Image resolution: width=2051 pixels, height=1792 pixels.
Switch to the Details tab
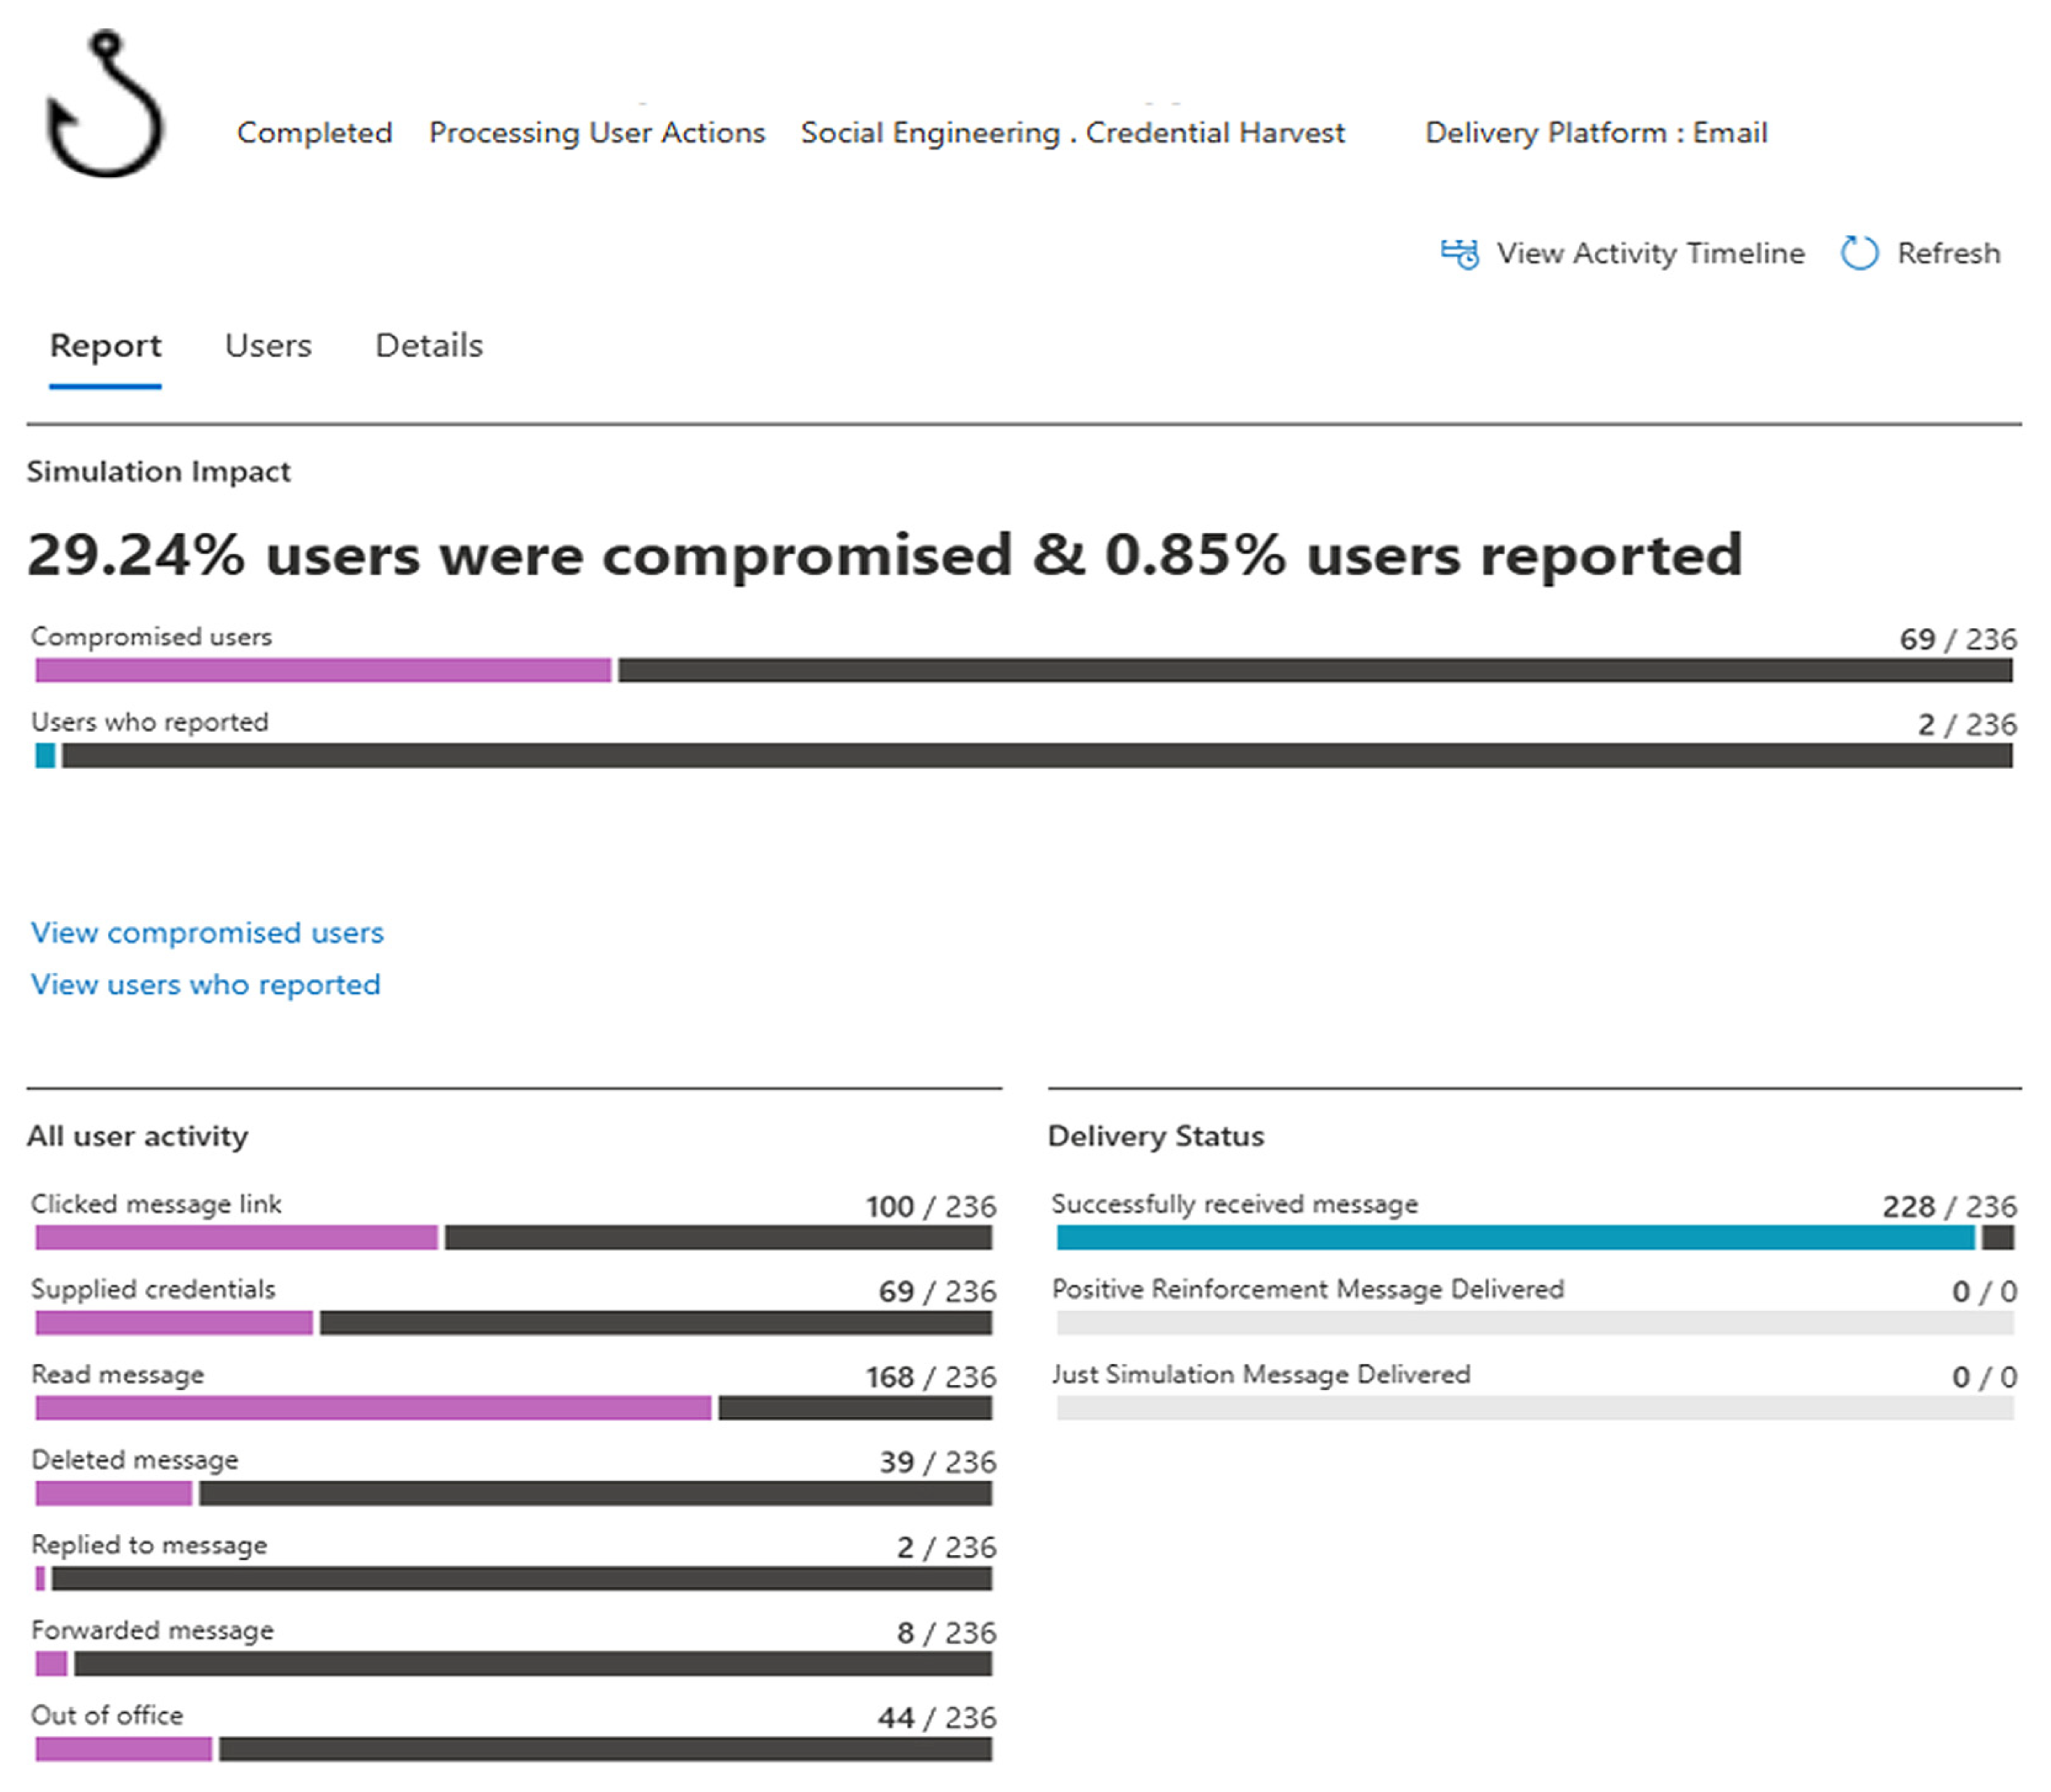click(429, 346)
